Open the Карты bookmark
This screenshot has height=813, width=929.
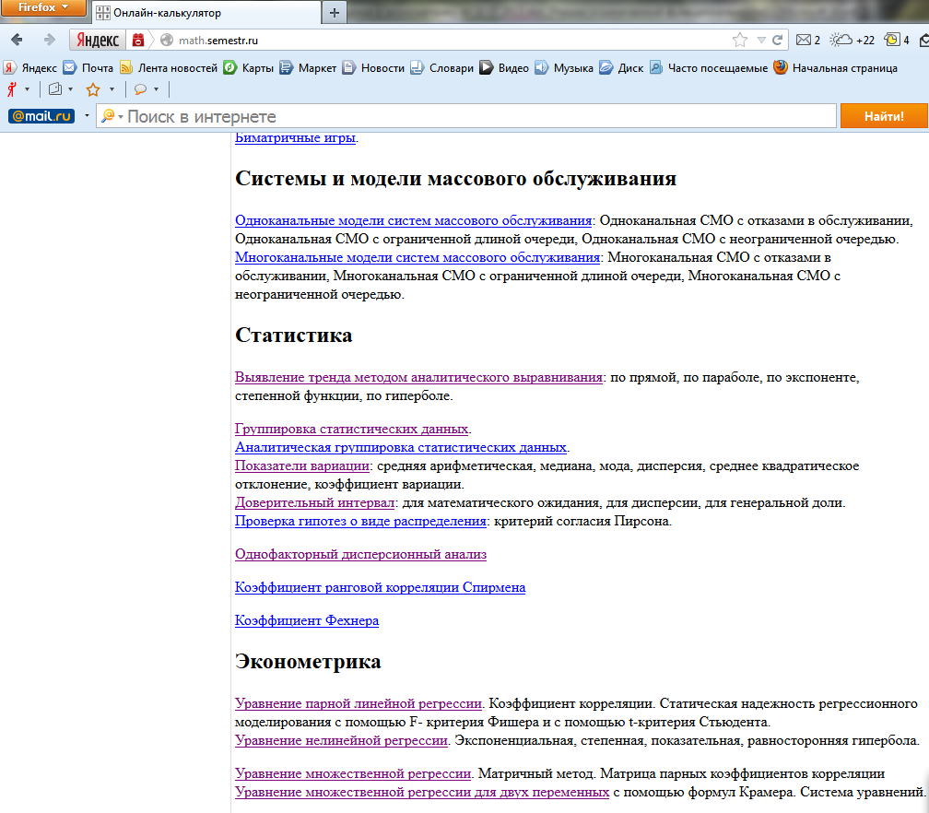click(x=248, y=68)
